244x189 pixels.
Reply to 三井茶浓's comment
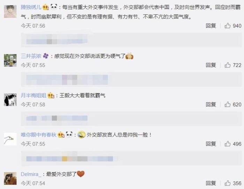pos(211,65)
